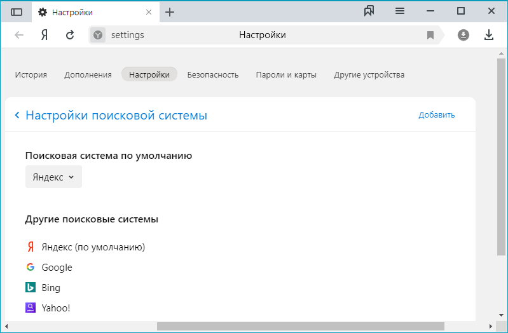Click the Yahoo logo icon
Image resolution: width=508 pixels, height=333 pixels.
[x=31, y=308]
